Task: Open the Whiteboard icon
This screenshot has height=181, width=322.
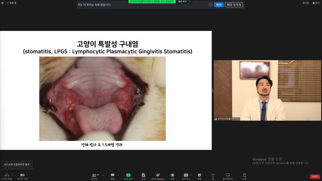Action: click(x=228, y=175)
